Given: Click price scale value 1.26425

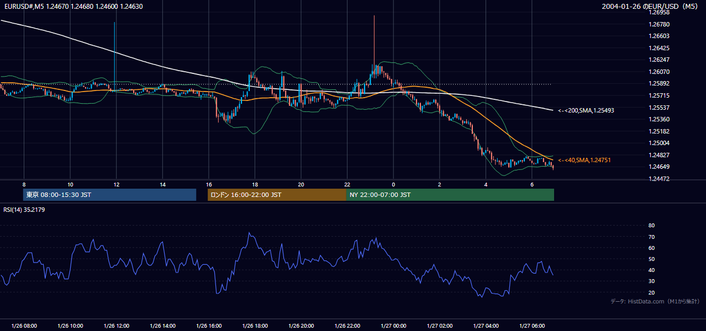Looking at the screenshot, I should click(x=660, y=48).
